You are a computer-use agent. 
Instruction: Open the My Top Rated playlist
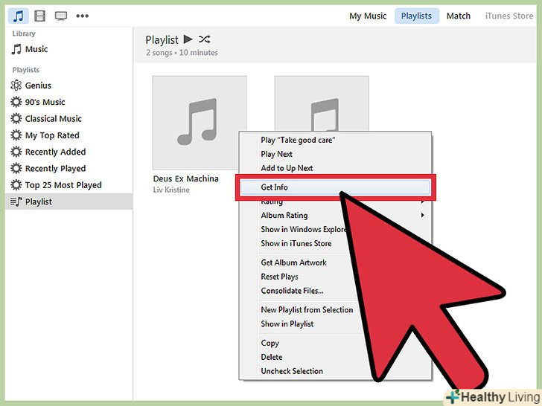tap(52, 135)
